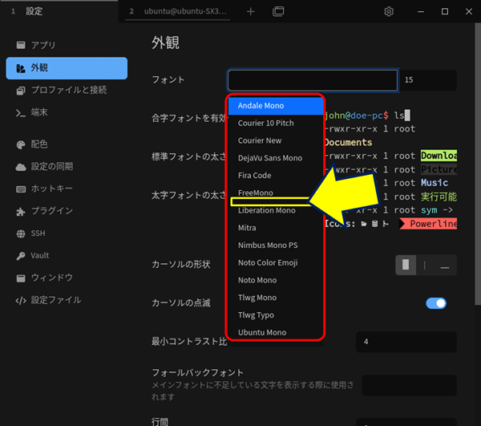Choose Ubuntu Mono font
481x426 pixels.
[276, 333]
